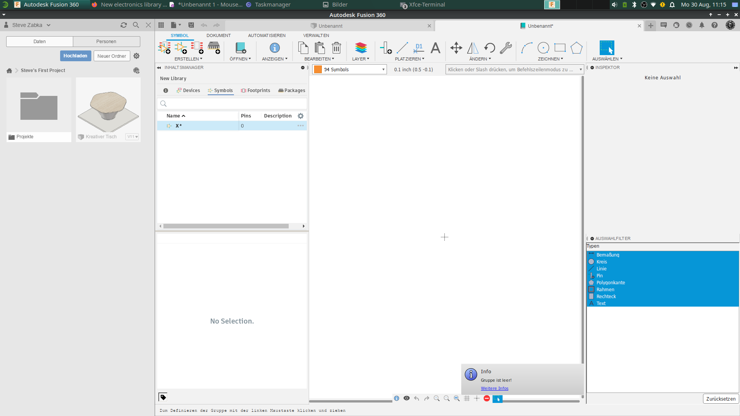Click the Delete trash icon
This screenshot has height=416, width=740.
[x=336, y=48]
